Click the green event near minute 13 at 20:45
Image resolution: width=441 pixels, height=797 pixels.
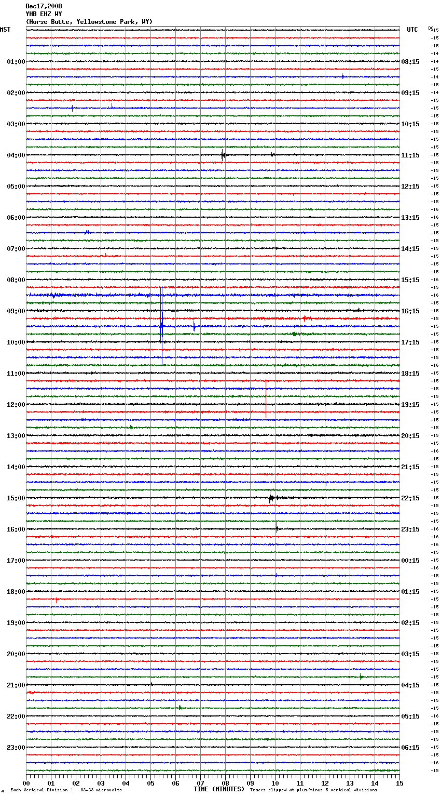coord(361,676)
